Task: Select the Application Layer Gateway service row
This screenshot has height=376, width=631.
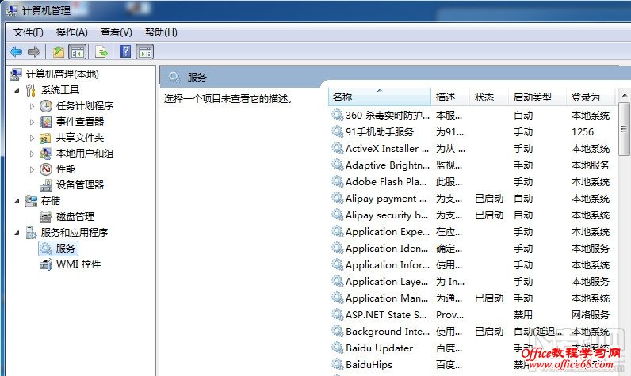Action: 472,282
